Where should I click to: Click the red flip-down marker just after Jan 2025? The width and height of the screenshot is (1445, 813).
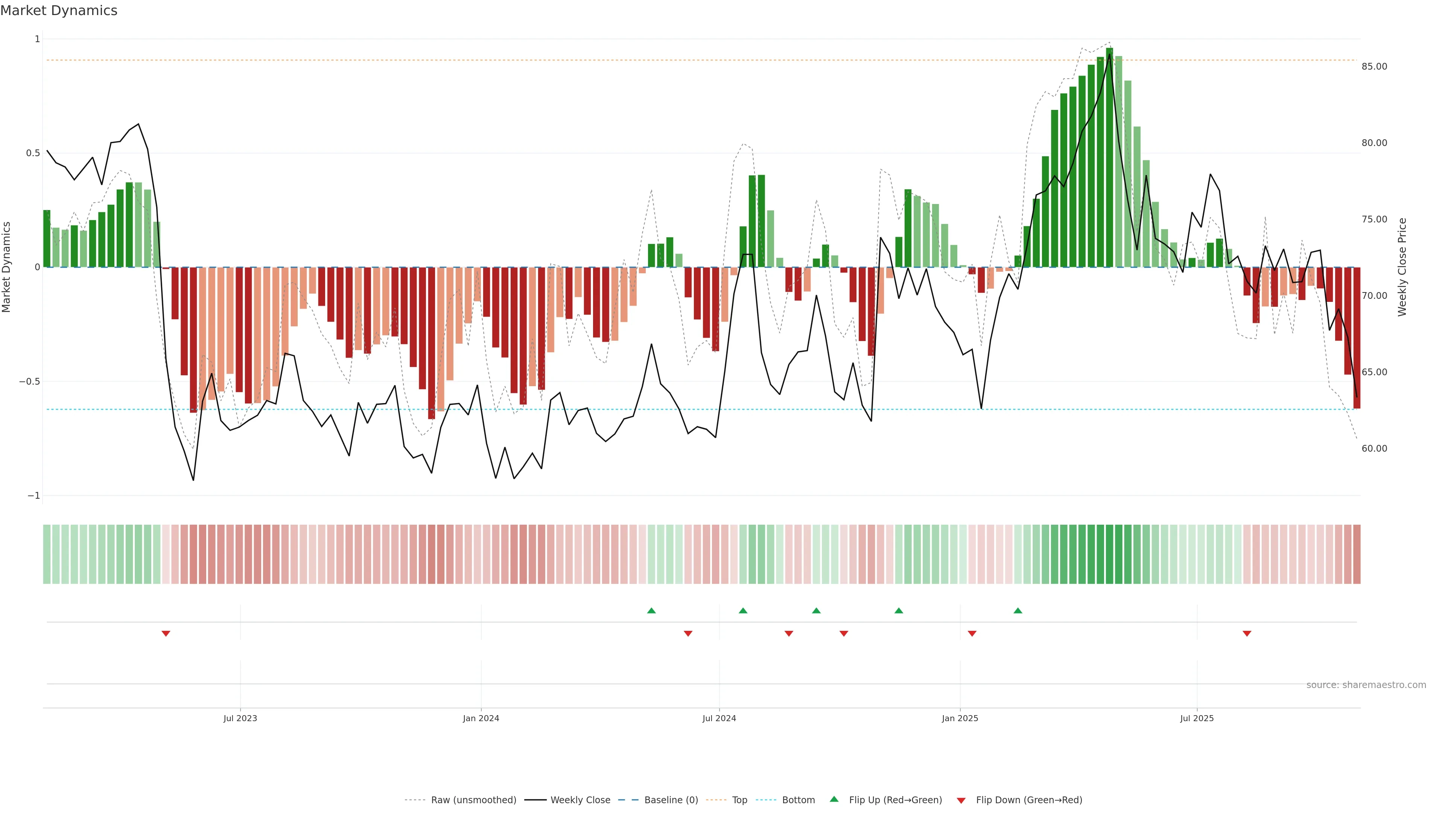[972, 633]
